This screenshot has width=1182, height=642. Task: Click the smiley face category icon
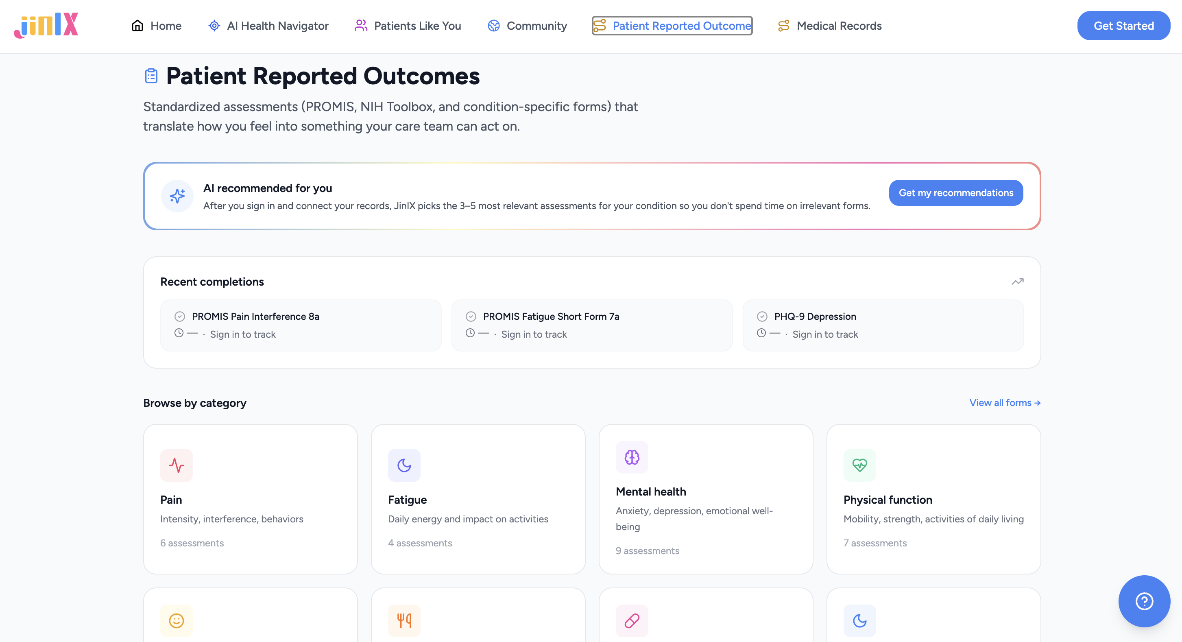[x=176, y=620]
